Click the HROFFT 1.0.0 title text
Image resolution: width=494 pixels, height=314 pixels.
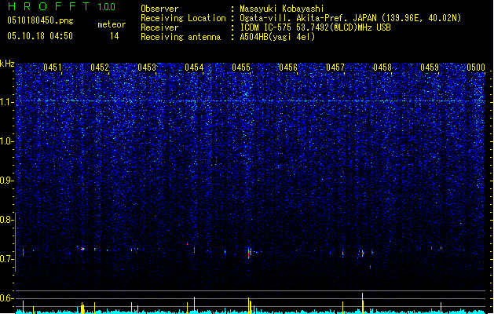(x=61, y=6)
